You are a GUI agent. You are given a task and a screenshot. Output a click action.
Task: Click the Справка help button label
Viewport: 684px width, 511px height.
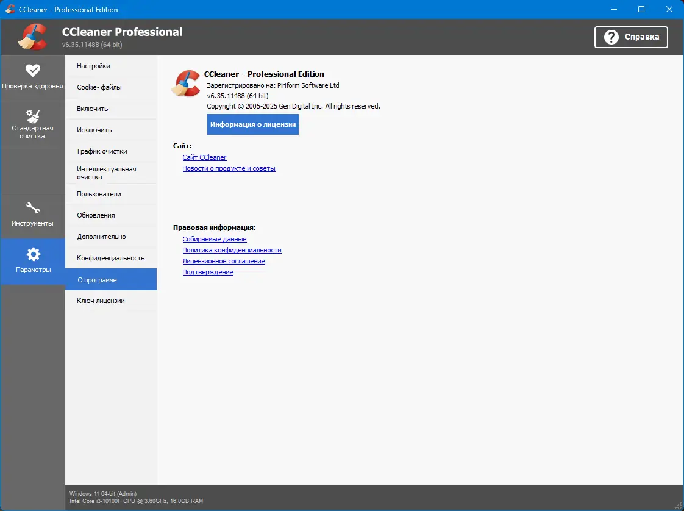pyautogui.click(x=642, y=37)
